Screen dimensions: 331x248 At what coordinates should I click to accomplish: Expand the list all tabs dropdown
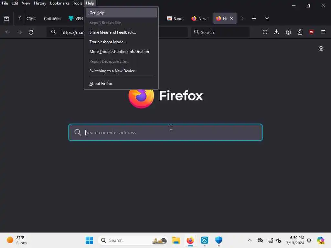[267, 18]
